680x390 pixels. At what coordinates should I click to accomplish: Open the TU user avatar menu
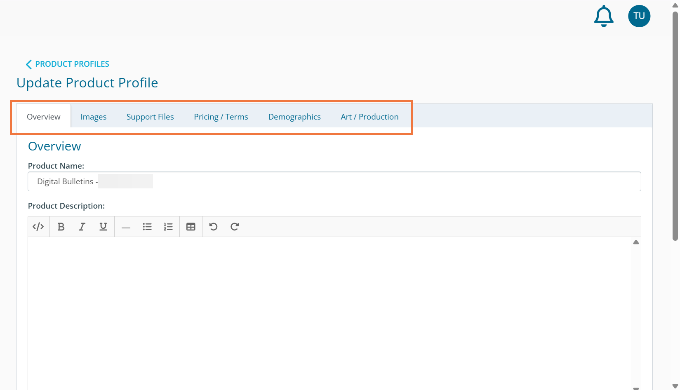tap(639, 16)
